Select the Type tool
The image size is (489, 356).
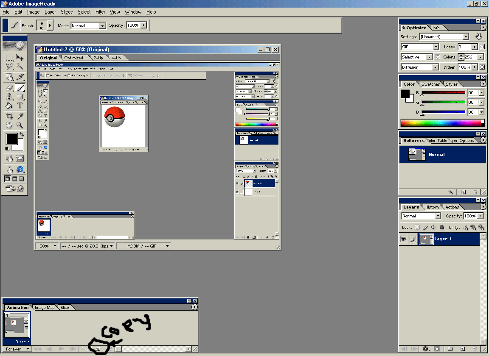pyautogui.click(x=20, y=106)
